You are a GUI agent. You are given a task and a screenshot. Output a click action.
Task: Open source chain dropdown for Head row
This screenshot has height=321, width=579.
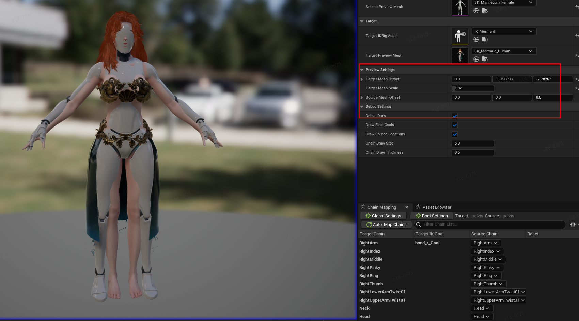(x=482, y=317)
